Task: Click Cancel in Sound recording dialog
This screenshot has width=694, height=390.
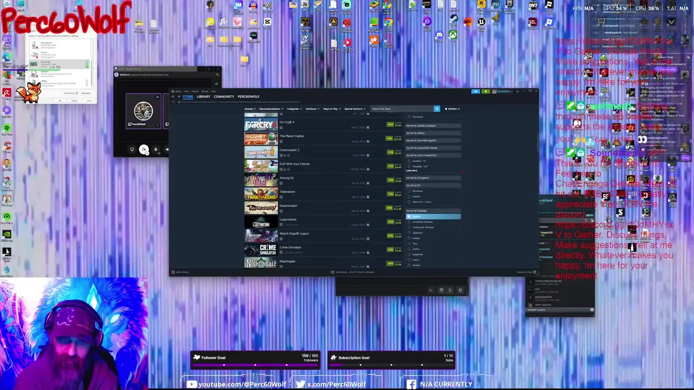Action: coord(74,101)
